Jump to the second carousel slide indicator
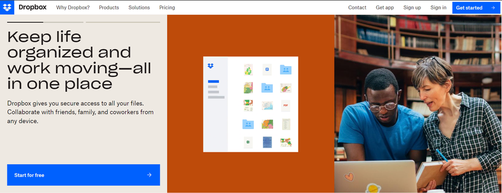 [x=63, y=22]
